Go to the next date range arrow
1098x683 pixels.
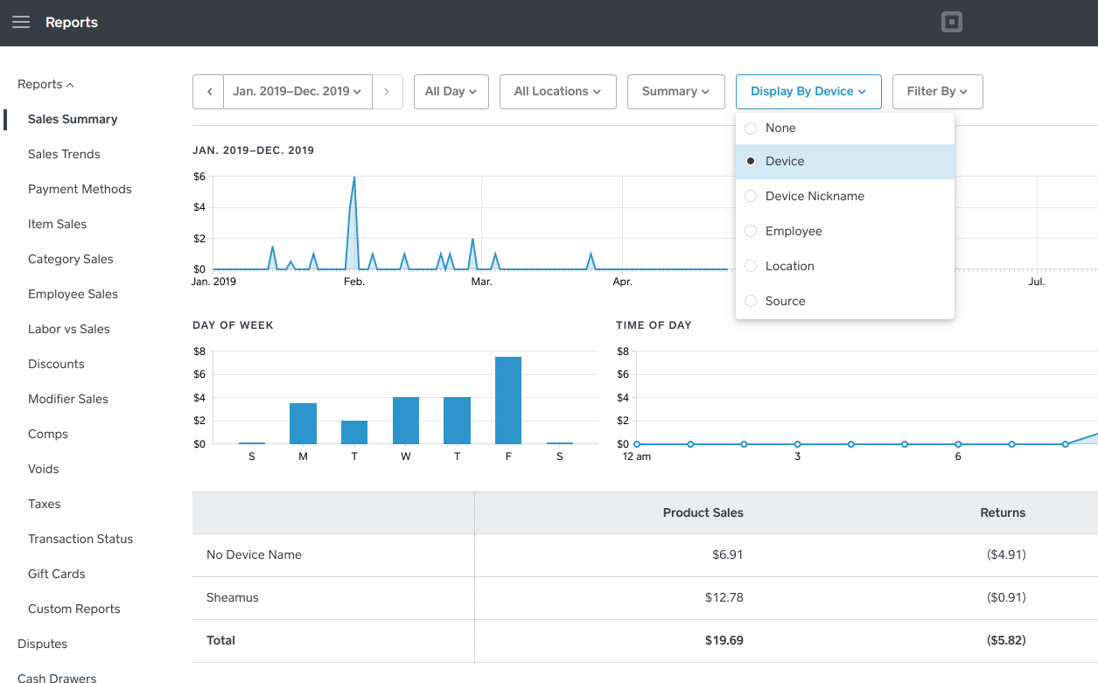pyautogui.click(x=387, y=92)
